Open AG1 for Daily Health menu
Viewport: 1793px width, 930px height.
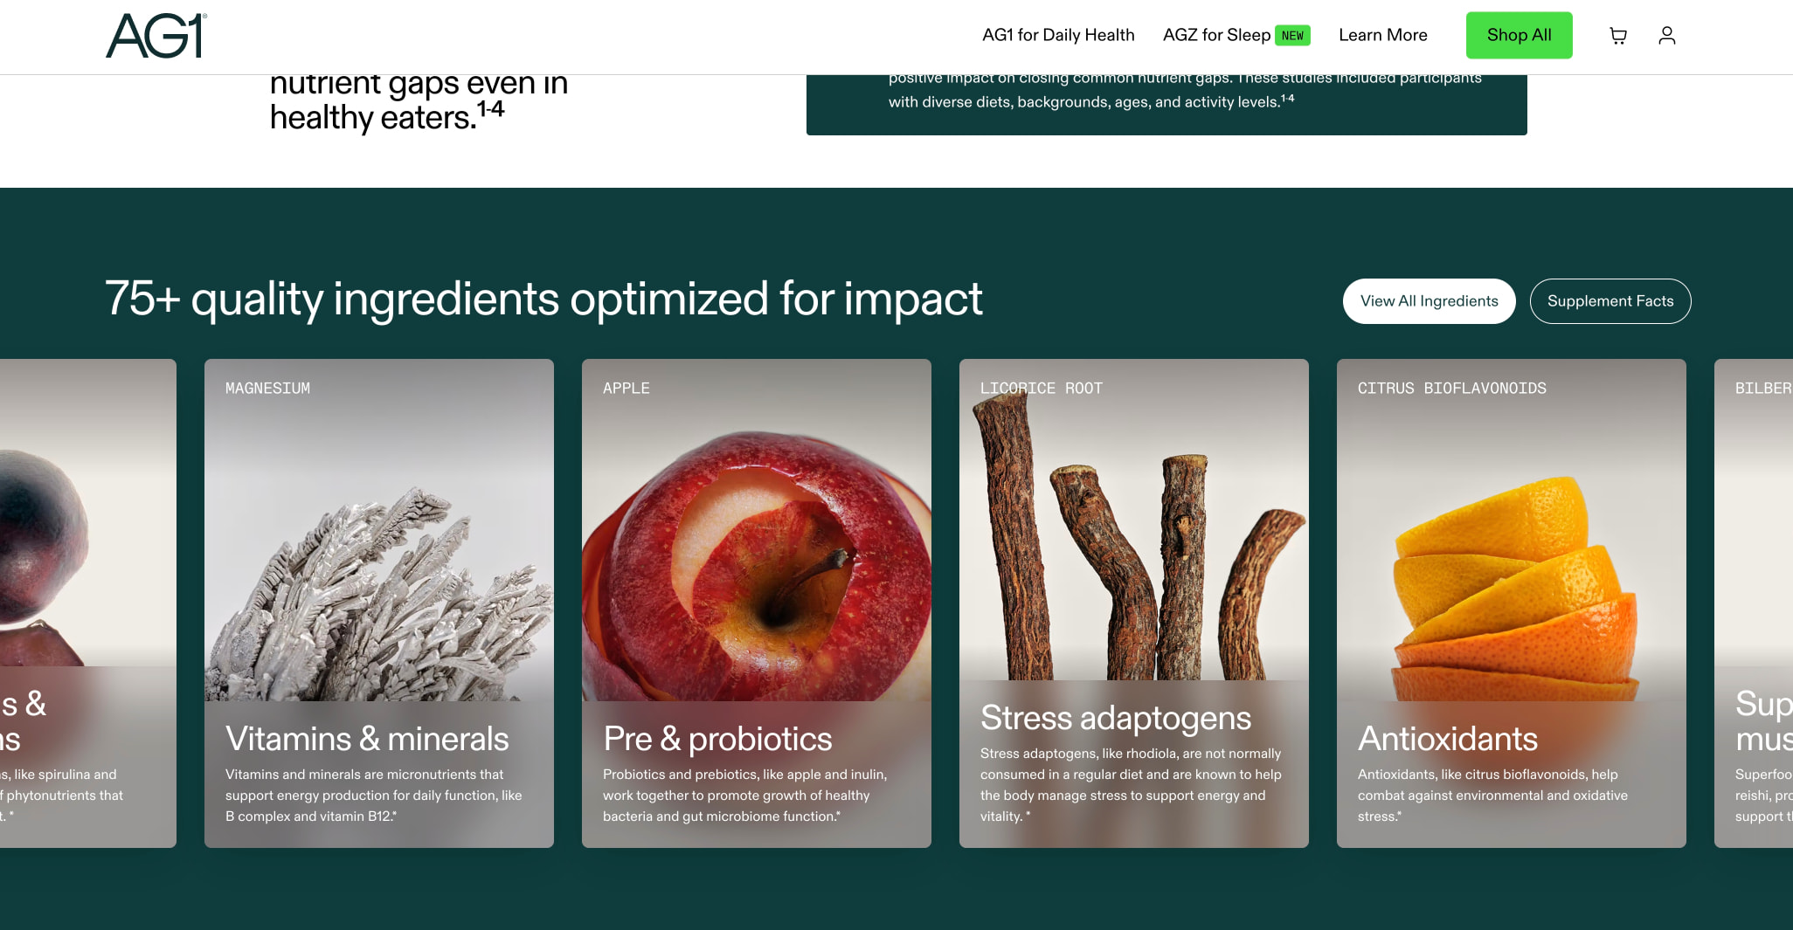(1058, 35)
